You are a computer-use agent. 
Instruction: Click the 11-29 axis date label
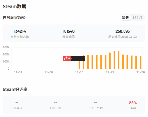[140, 72]
